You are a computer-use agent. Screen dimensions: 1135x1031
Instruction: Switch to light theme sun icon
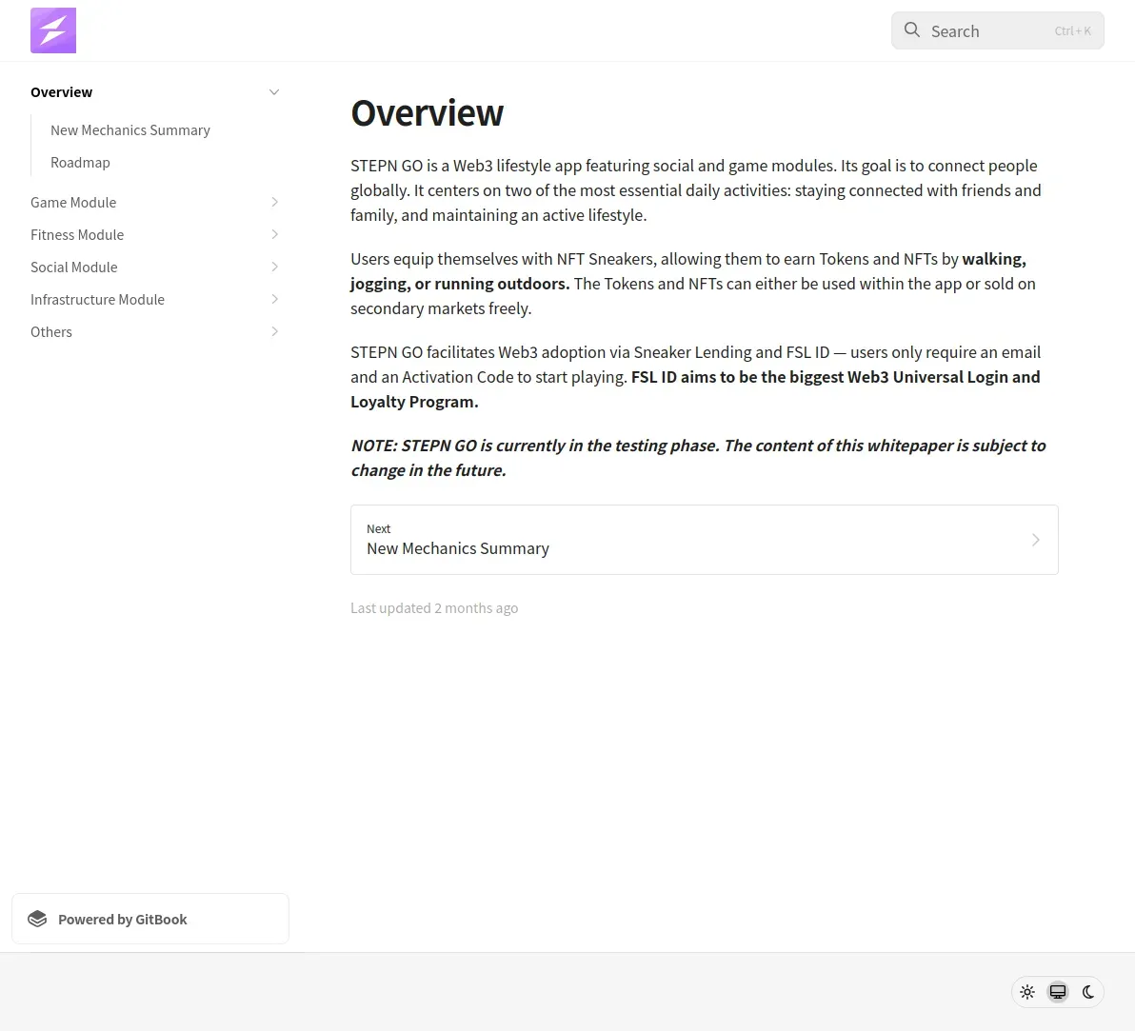coord(1027,992)
